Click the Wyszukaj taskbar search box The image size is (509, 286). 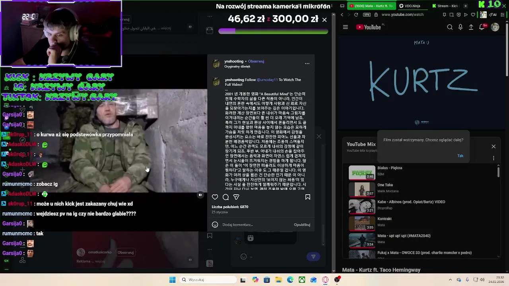(208, 280)
